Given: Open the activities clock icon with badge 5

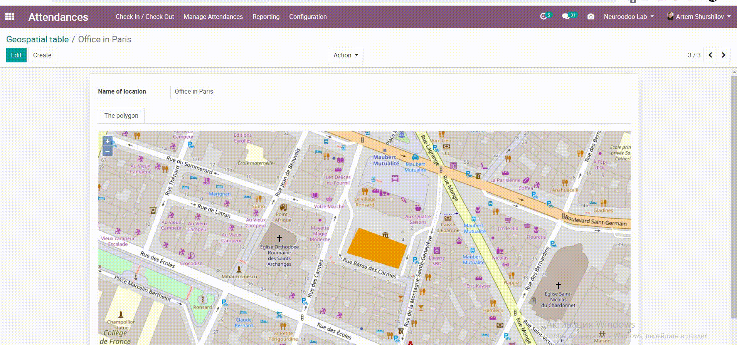Looking at the screenshot, I should pyautogui.click(x=543, y=16).
